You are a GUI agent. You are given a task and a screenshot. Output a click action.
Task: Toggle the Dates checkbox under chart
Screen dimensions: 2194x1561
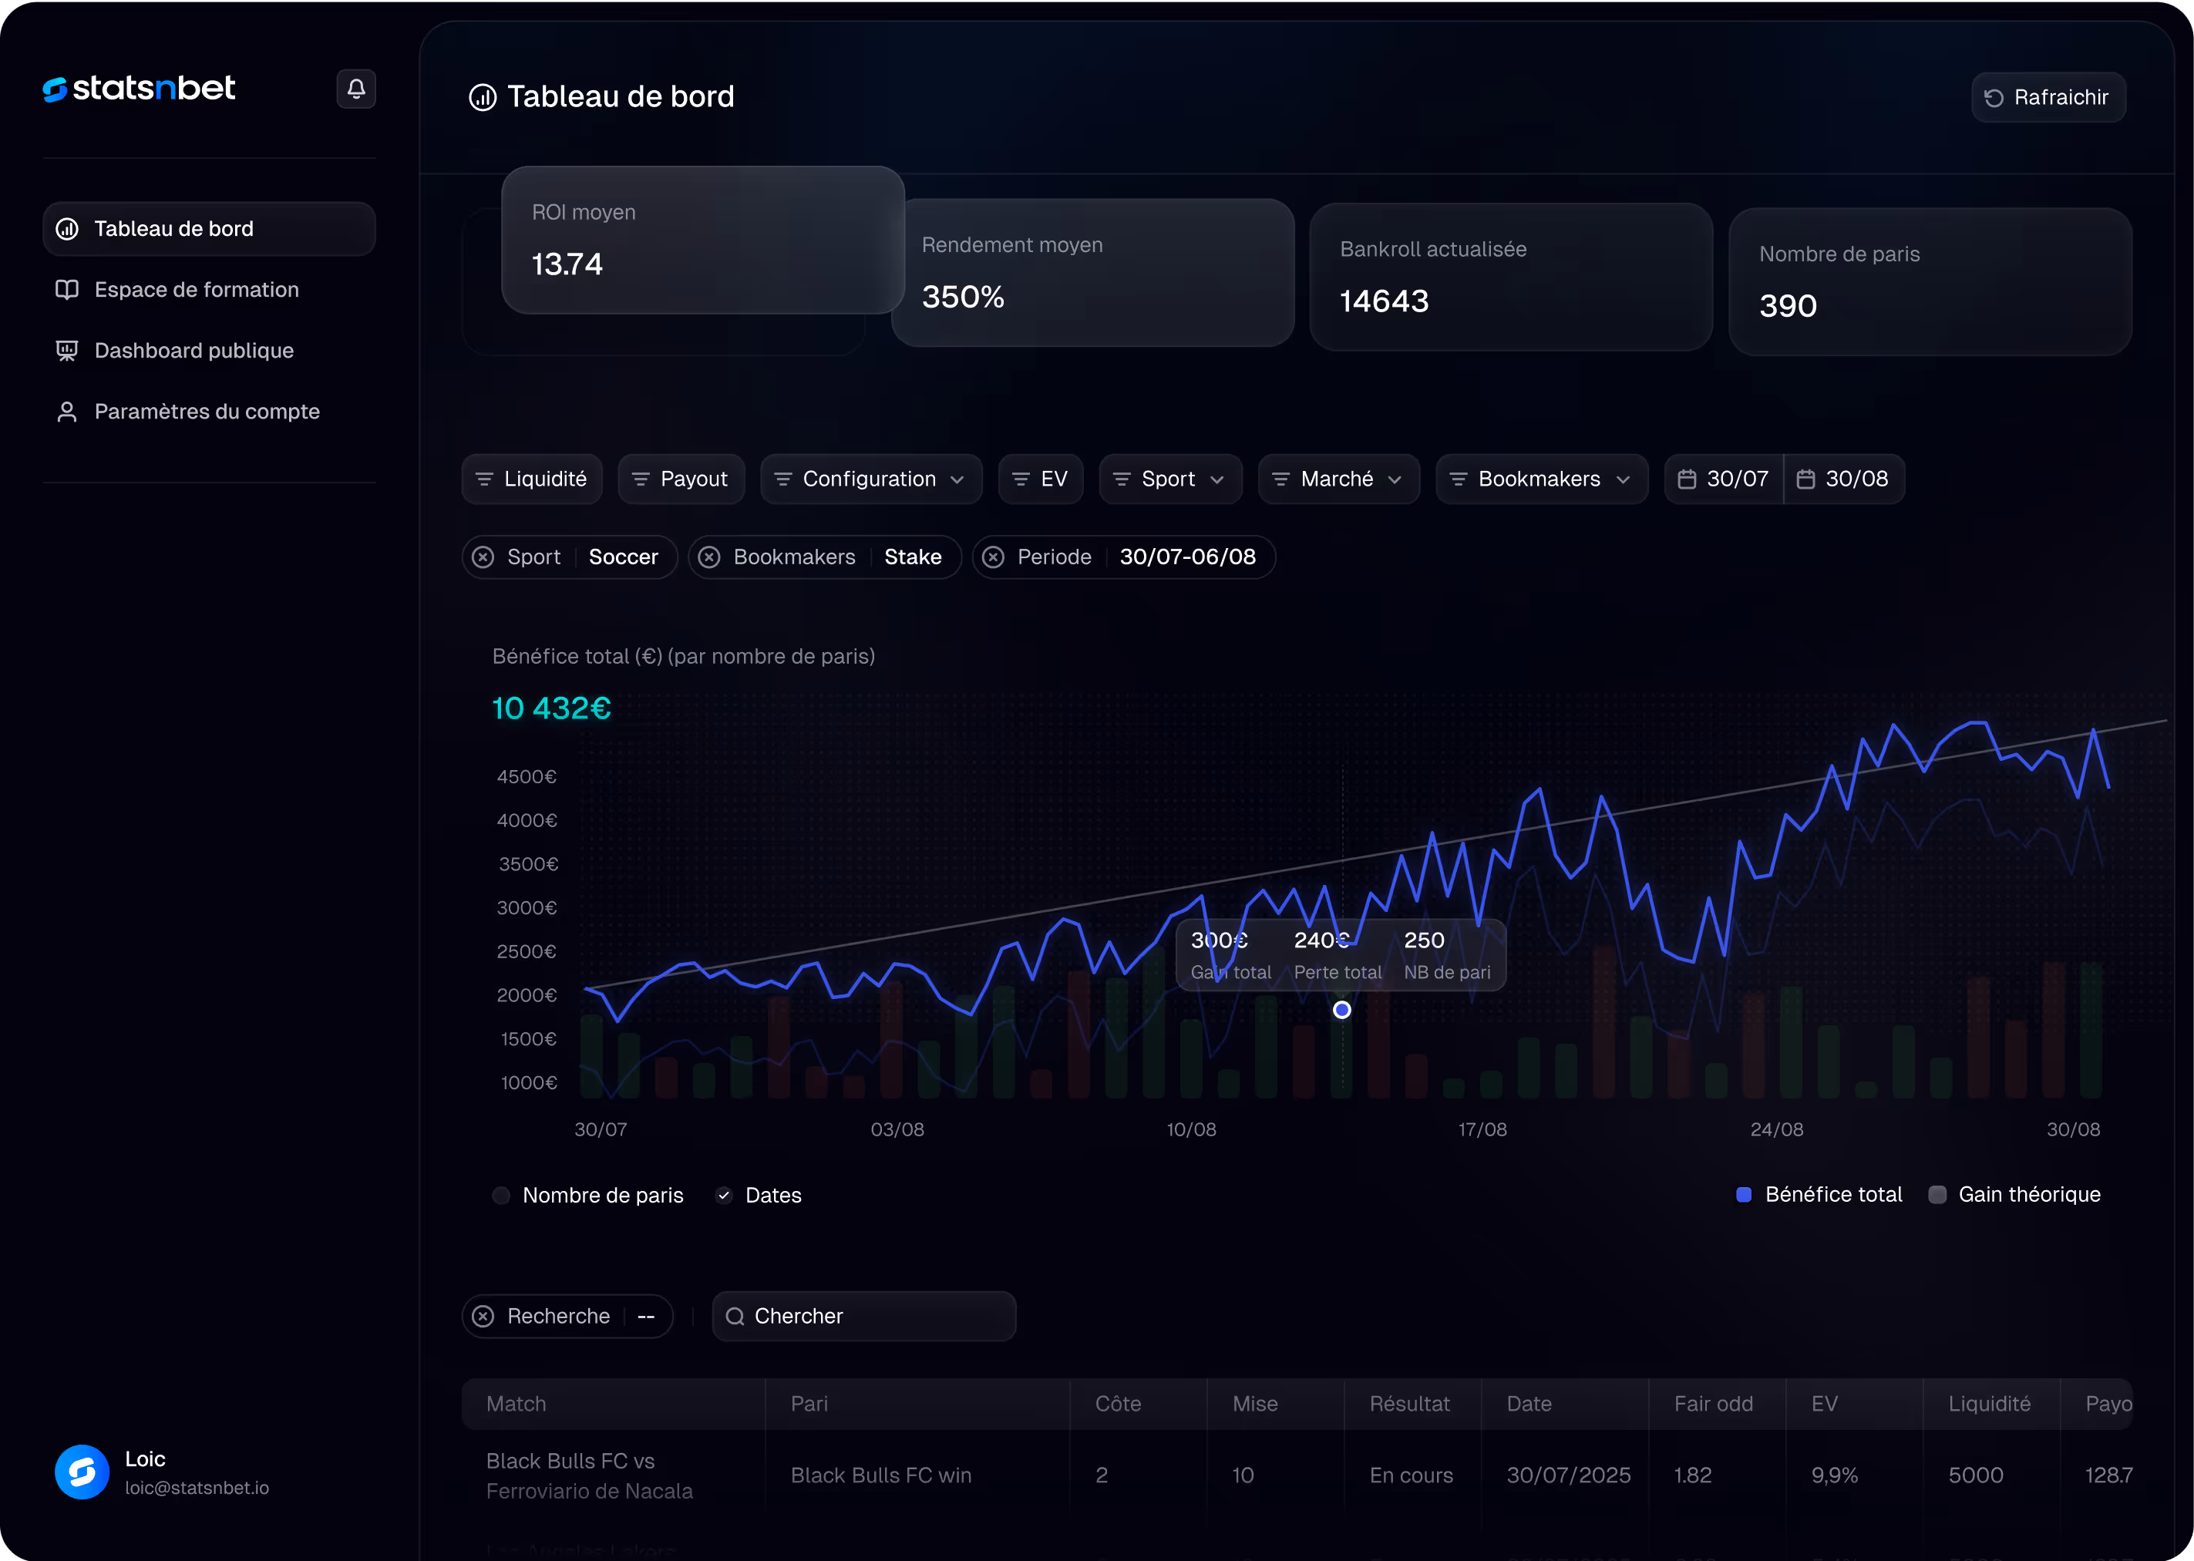[724, 1195]
